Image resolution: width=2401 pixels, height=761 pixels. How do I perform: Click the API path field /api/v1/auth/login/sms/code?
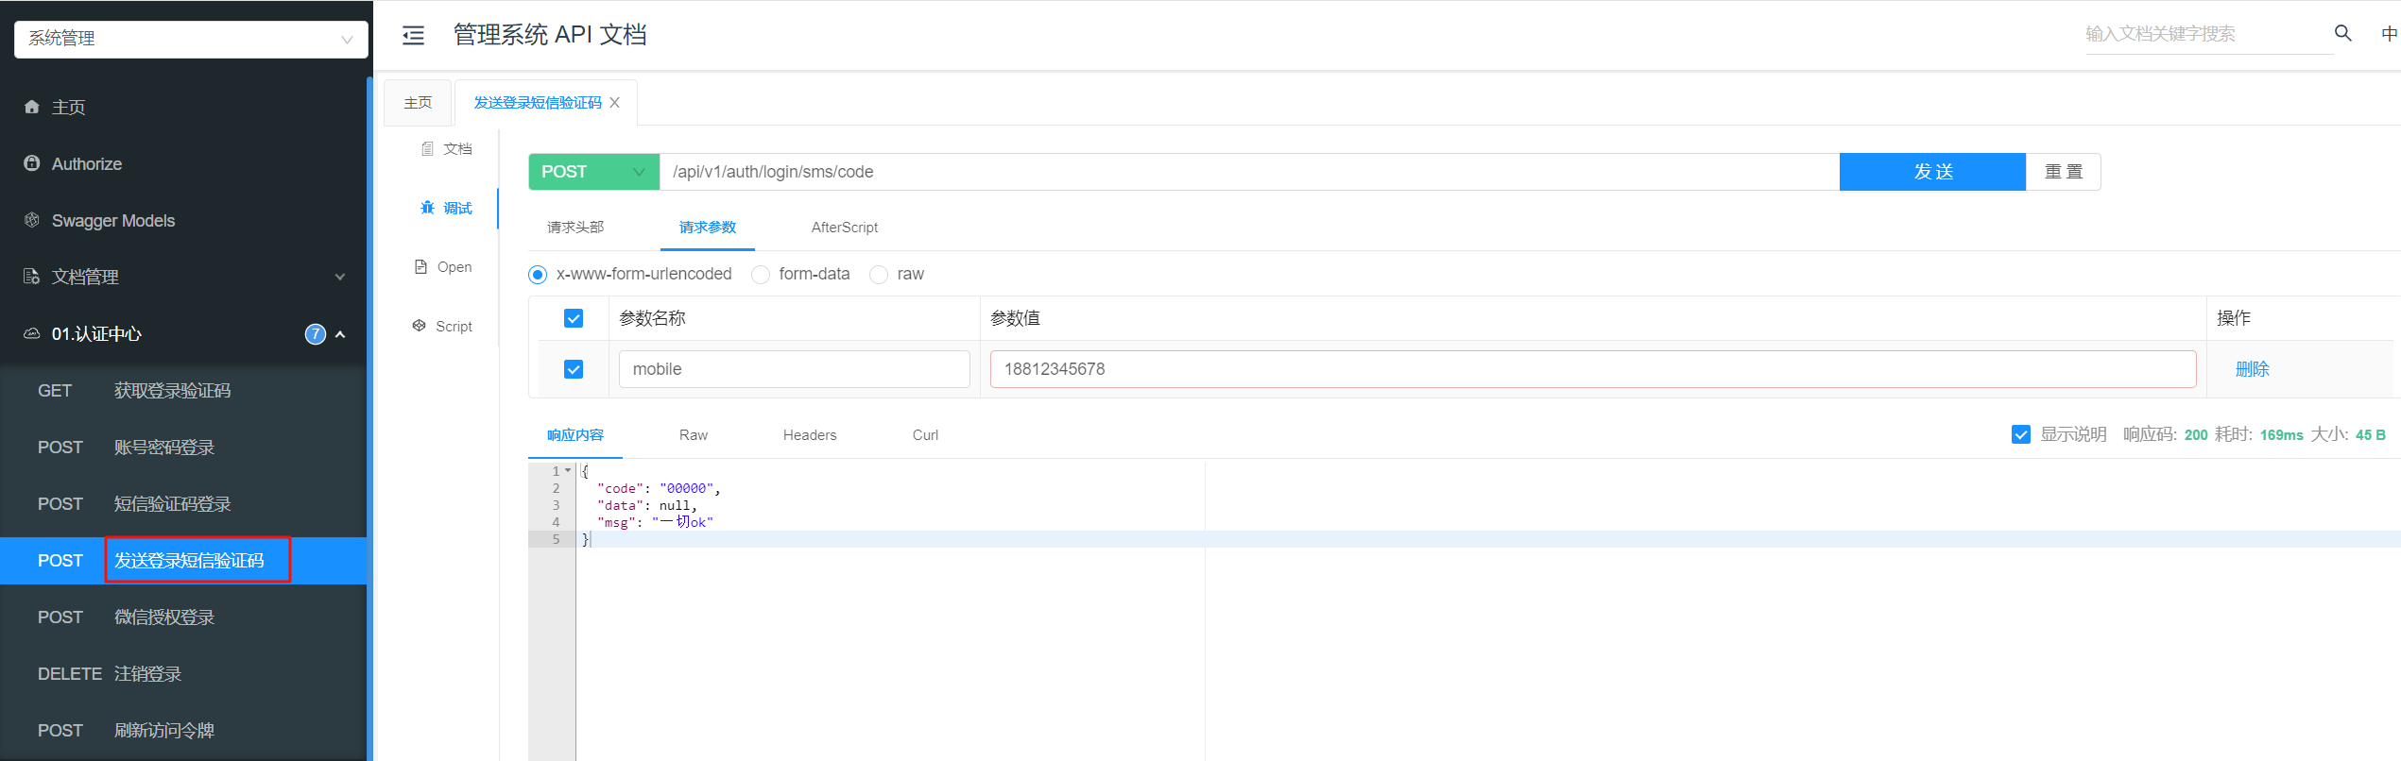[1249, 172]
